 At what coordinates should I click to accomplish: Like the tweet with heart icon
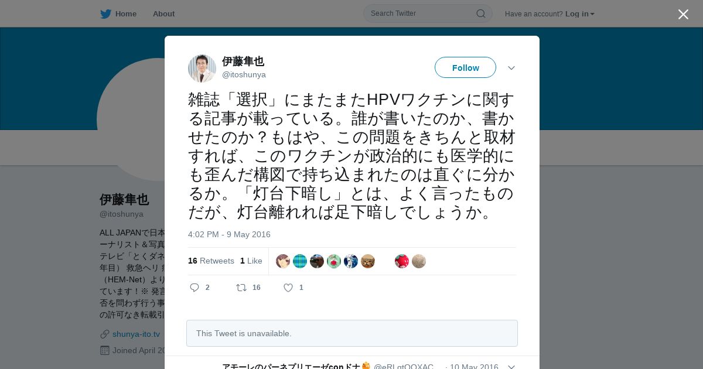[x=288, y=287]
